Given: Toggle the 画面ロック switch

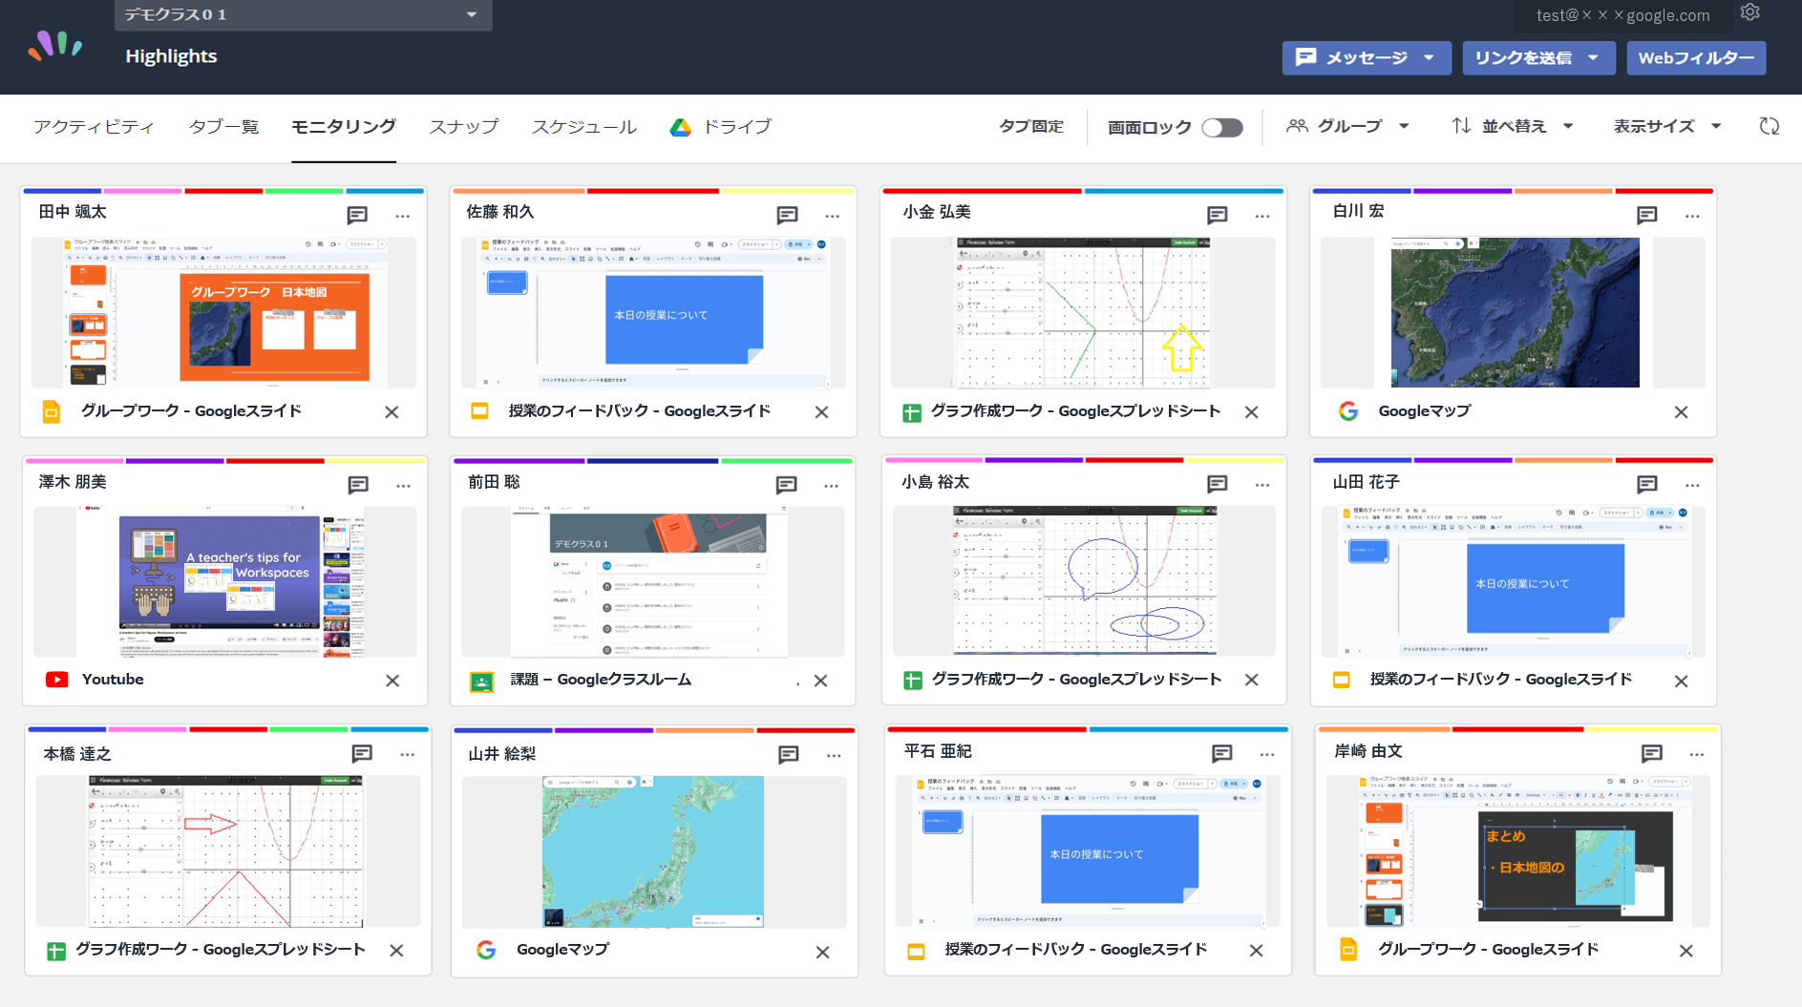Looking at the screenshot, I should [x=1221, y=127].
